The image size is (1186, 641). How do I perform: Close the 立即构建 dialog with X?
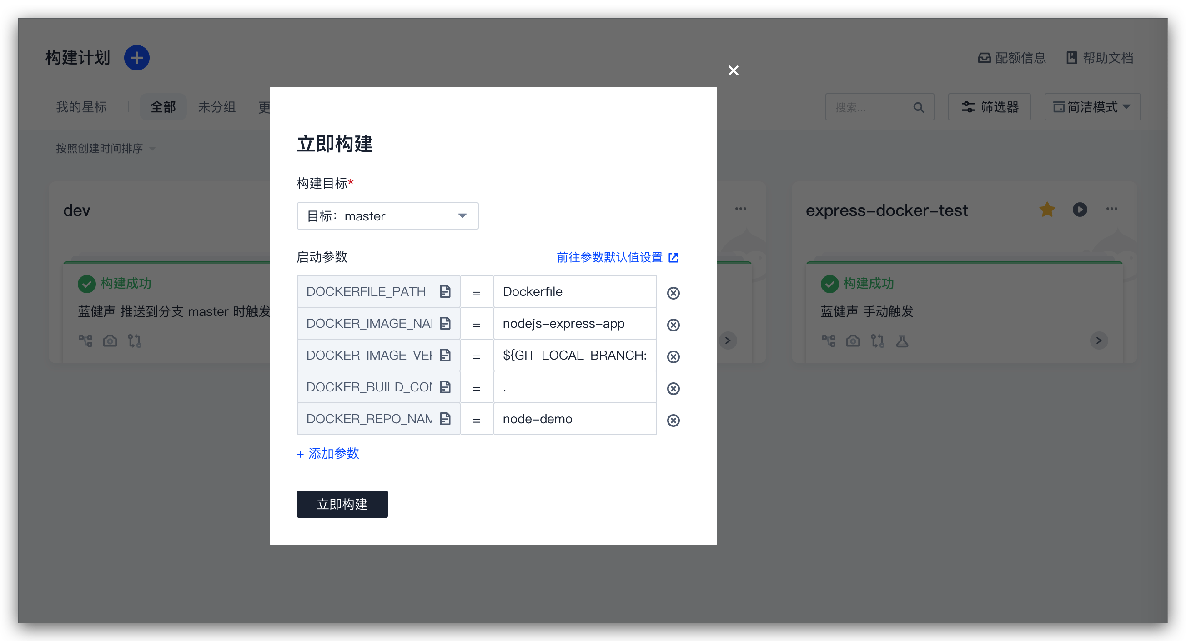pos(733,70)
